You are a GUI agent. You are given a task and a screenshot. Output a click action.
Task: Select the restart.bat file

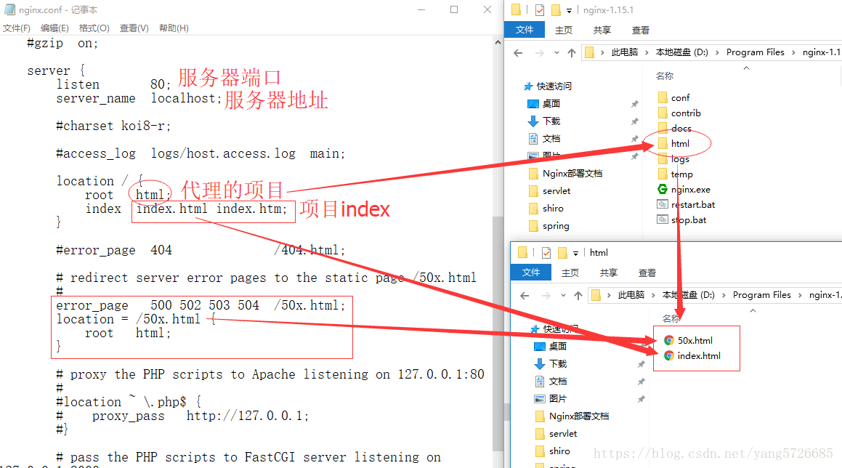[x=686, y=205]
